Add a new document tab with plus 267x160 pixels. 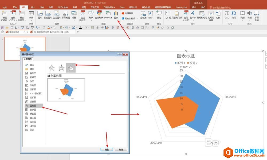coord(78,32)
